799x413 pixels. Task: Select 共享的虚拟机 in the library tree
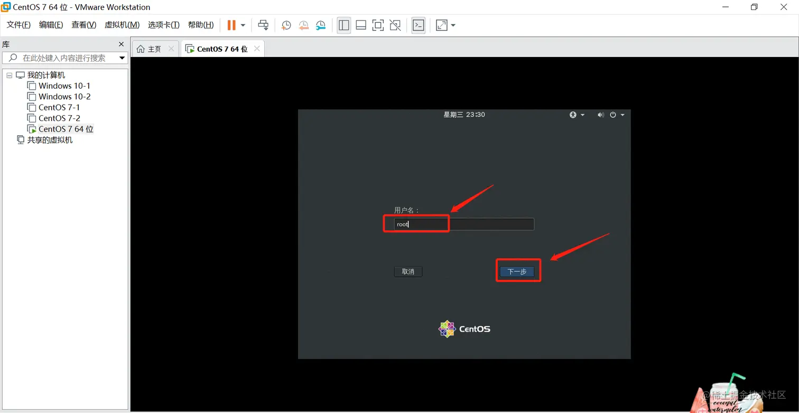50,140
